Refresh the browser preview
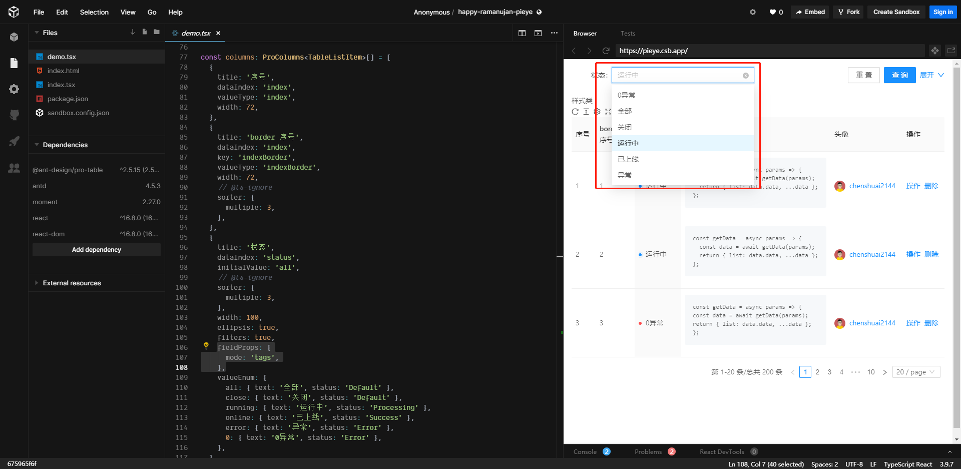The width and height of the screenshot is (961, 469). (606, 51)
